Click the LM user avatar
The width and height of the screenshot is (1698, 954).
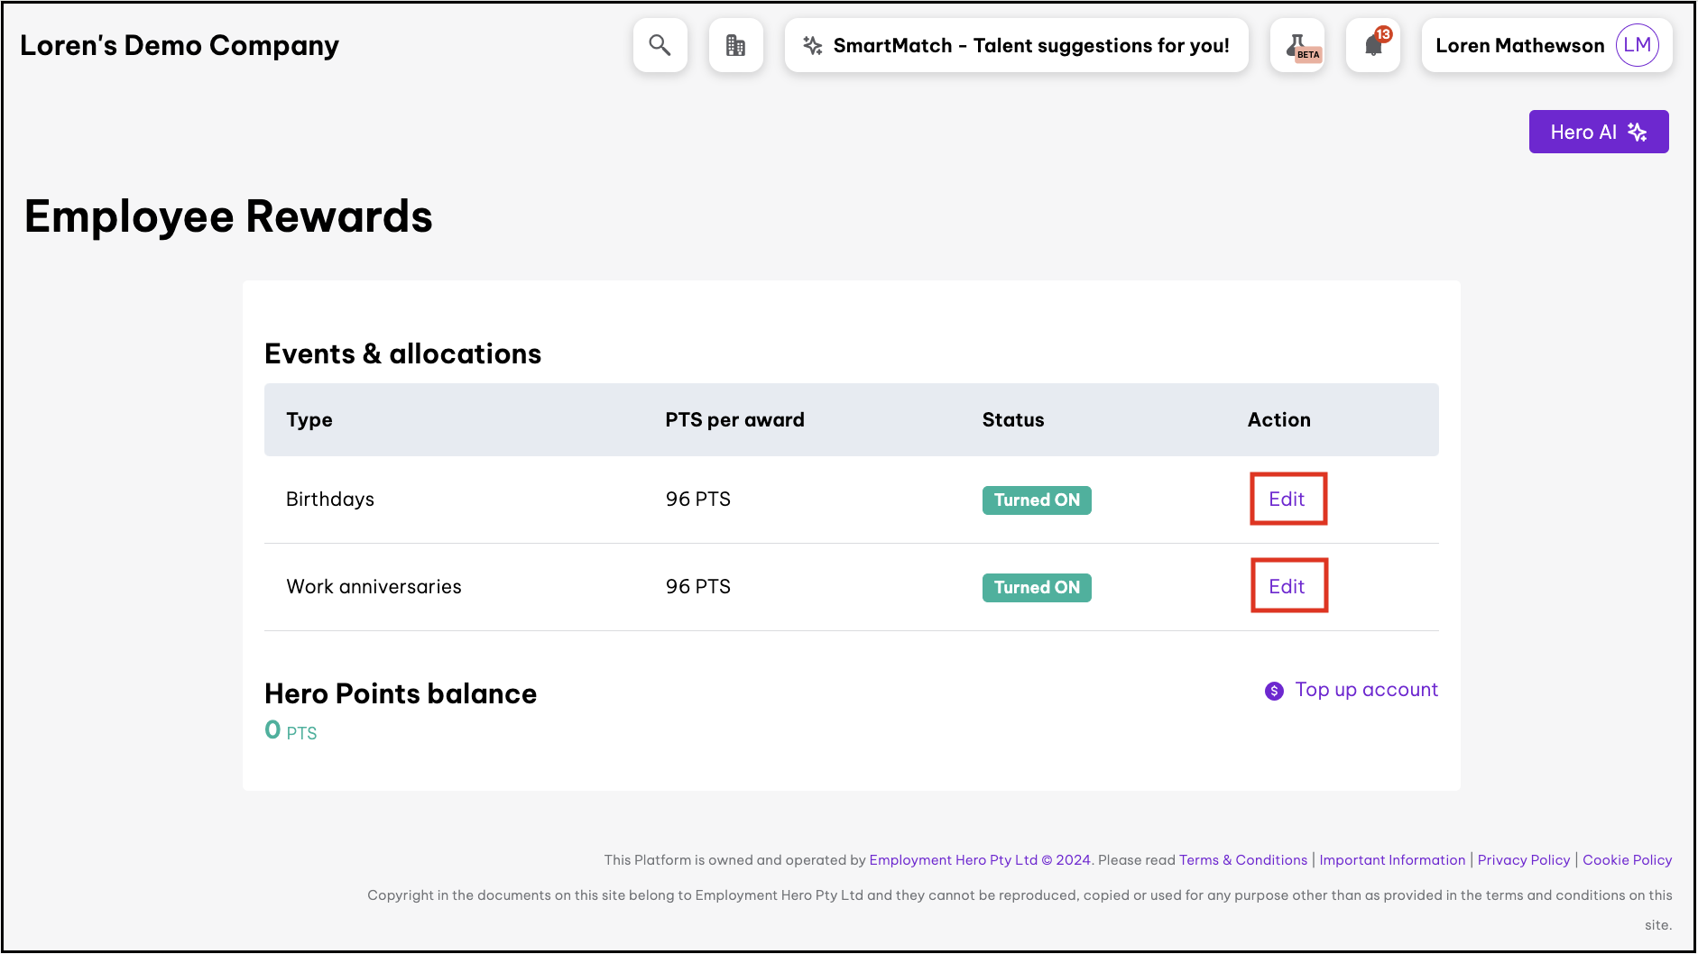coord(1637,45)
